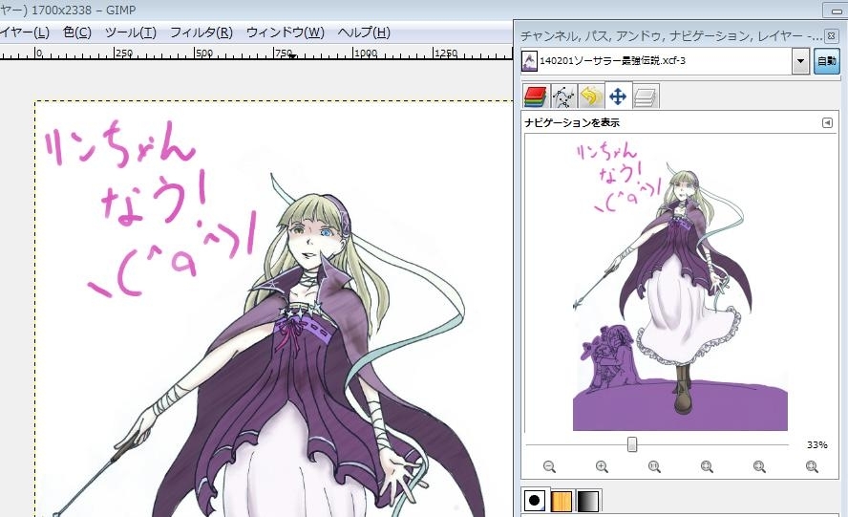Image resolution: width=848 pixels, height=517 pixels.
Task: Adjust the navigation zoom slider handle
Action: [631, 444]
